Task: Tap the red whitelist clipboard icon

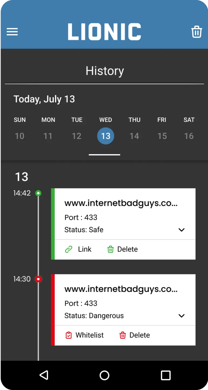Action: click(x=69, y=335)
